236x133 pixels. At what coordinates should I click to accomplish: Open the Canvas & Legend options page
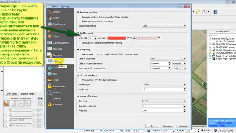[x=60, y=43]
